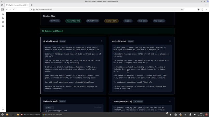The width and height of the screenshot is (209, 117).
Task: Click the original prompt text box
Action: click(73, 68)
